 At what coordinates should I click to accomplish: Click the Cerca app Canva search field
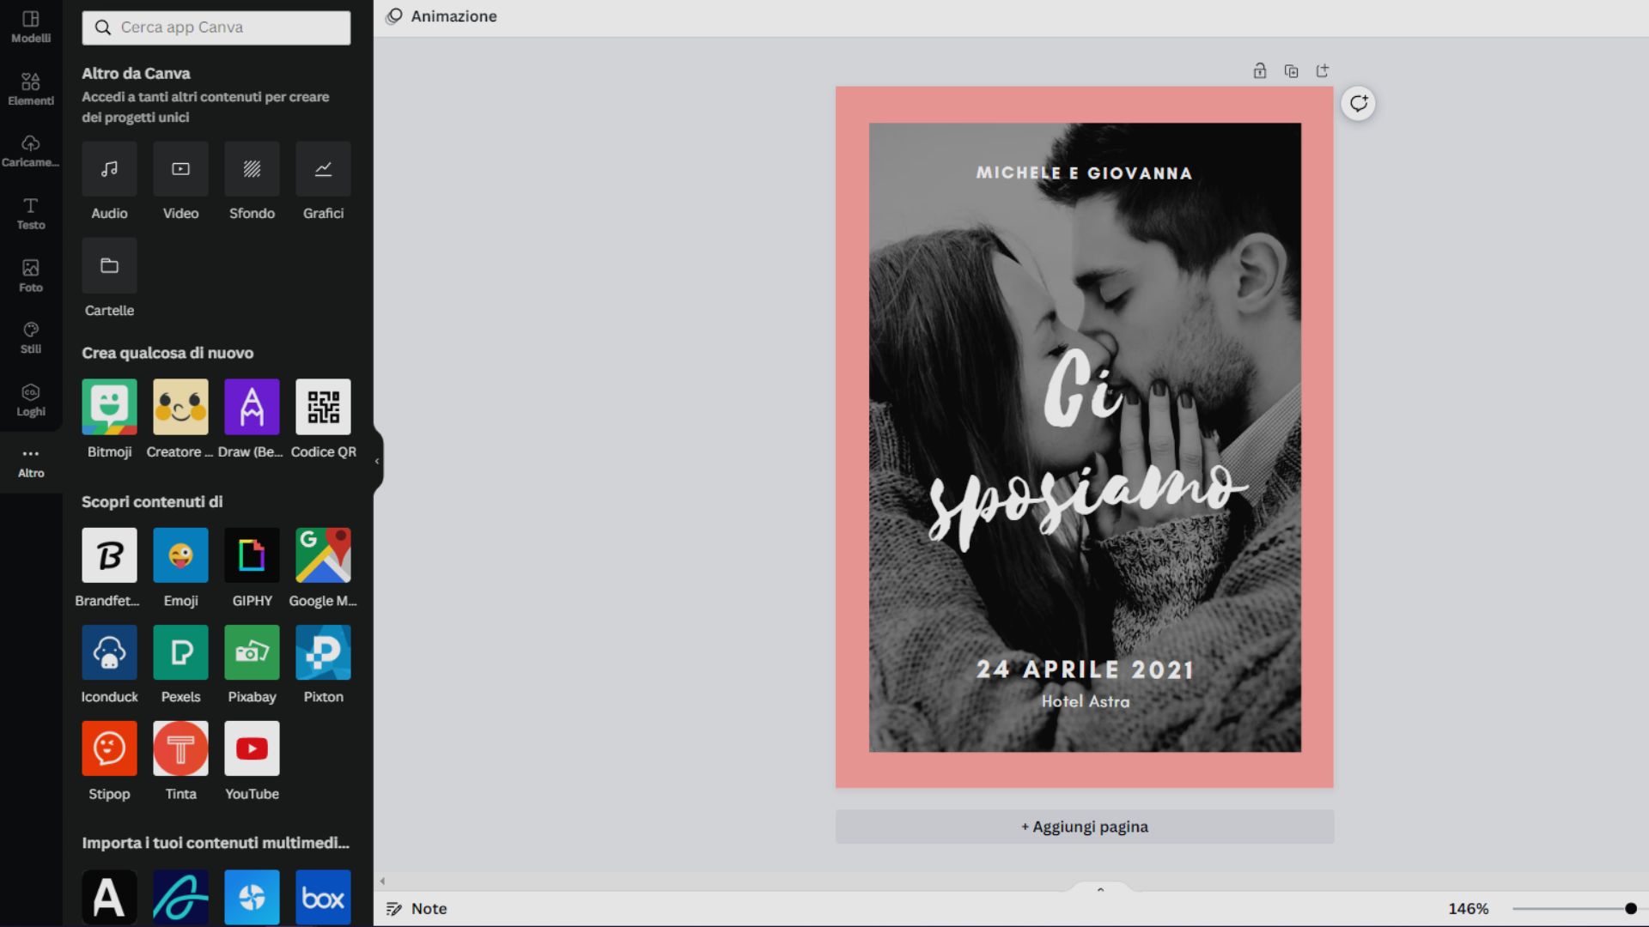[216, 27]
